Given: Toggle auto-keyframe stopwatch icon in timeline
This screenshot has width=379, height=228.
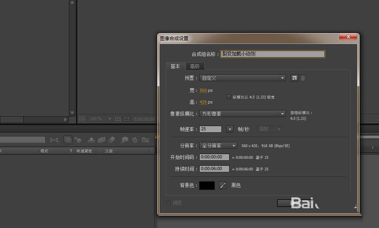Looking at the screenshot, I should pyautogui.click(x=135, y=140).
